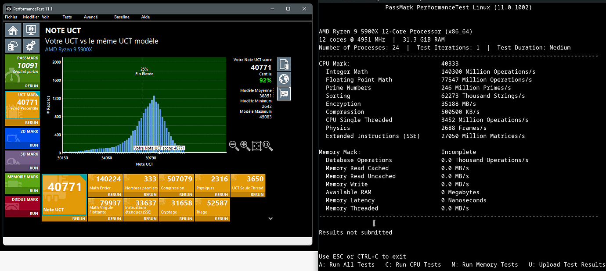This screenshot has height=271, width=606.
Task: Open the Baseline menu
Action: (x=122, y=17)
